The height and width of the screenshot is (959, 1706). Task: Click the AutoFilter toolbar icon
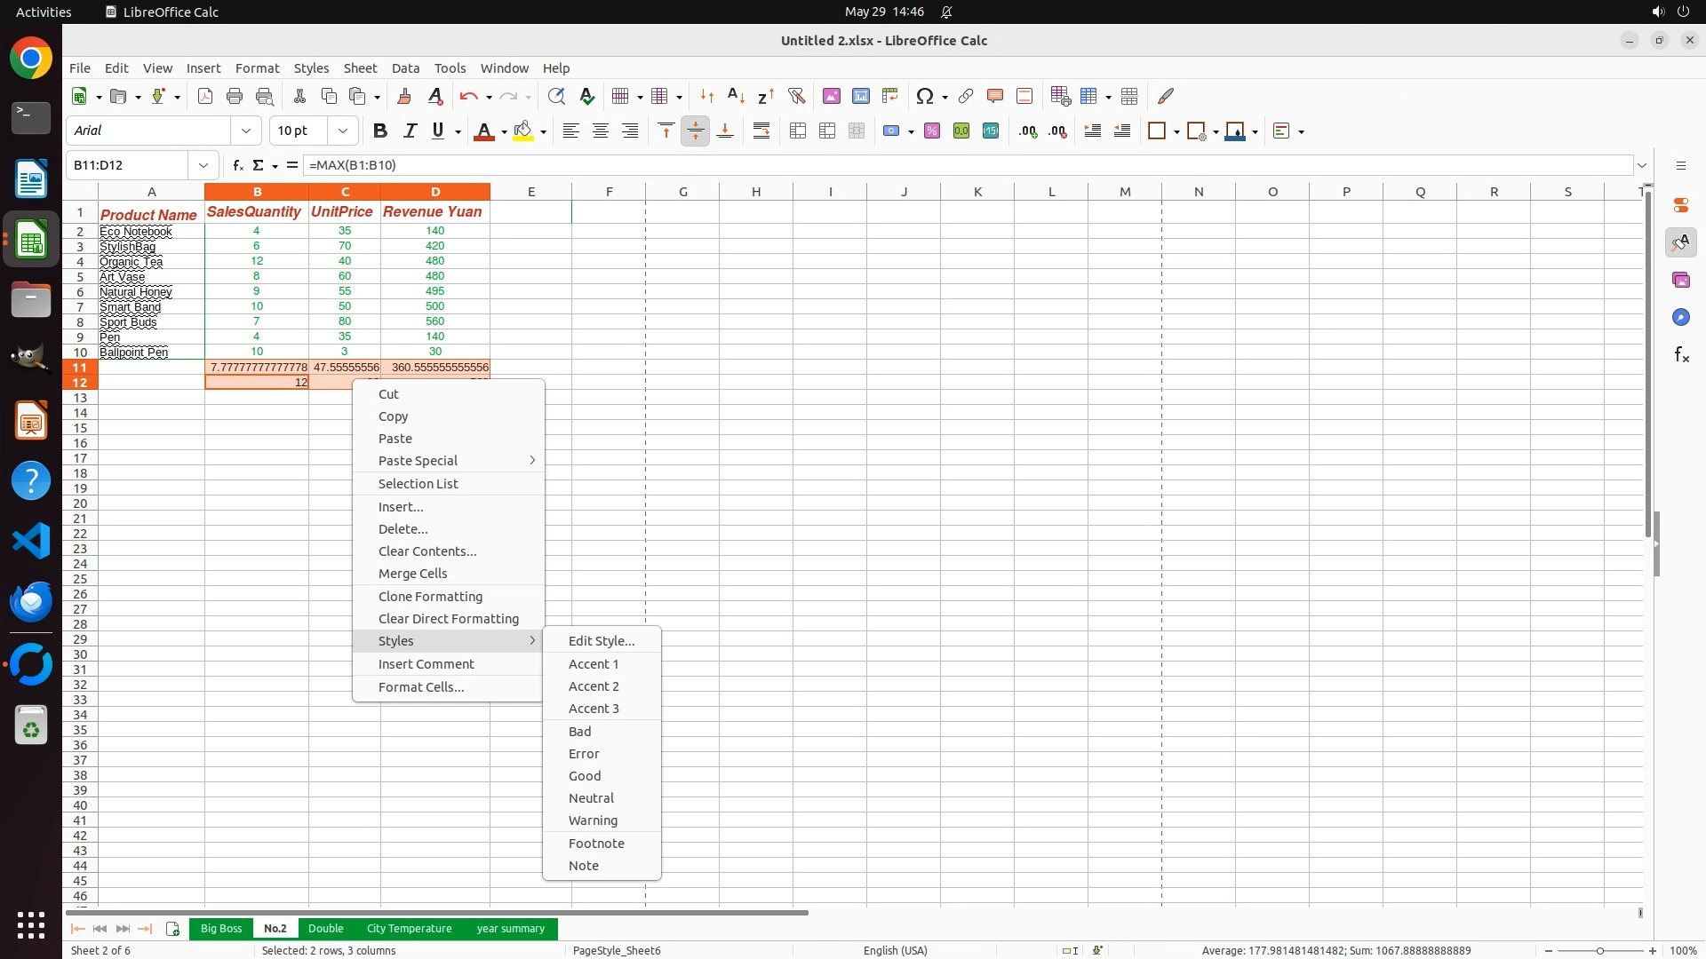click(x=796, y=96)
